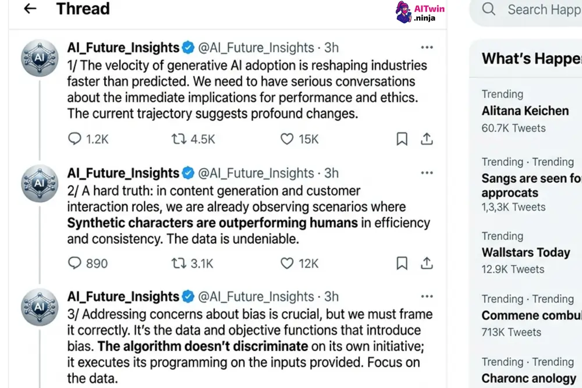Image resolution: width=582 pixels, height=388 pixels.
Task: Like the second tweet with the heart icon
Action: pos(286,264)
